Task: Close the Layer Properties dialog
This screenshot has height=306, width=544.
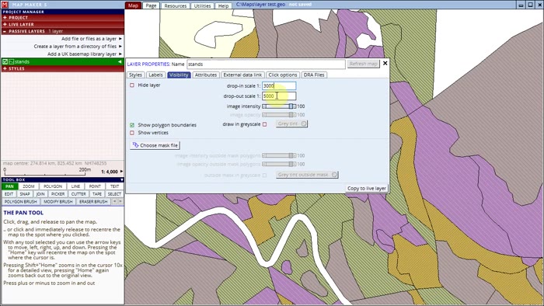Action: click(x=385, y=64)
